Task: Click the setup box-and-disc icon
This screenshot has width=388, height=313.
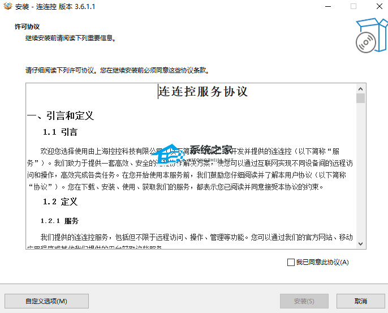Action: click(x=372, y=35)
